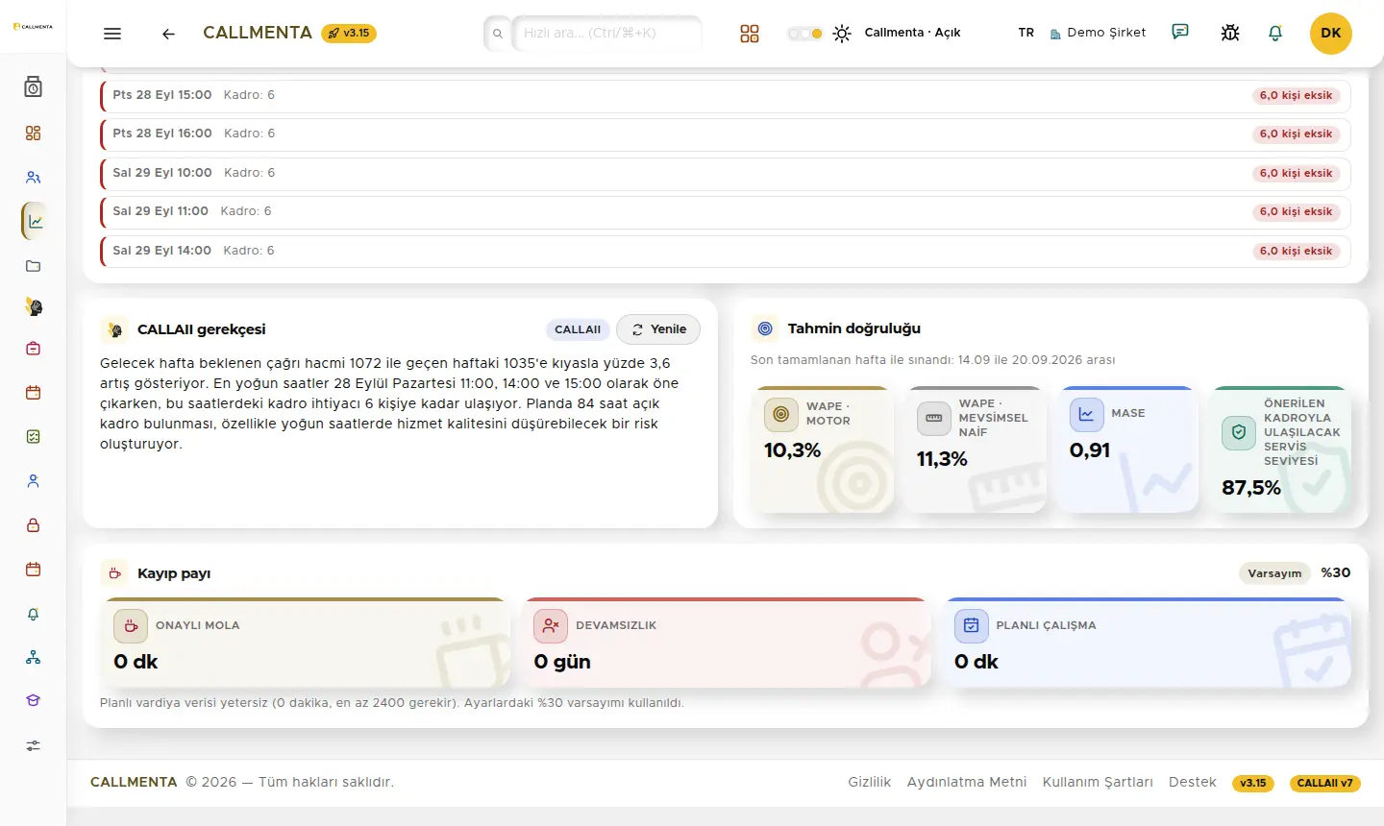Click the CALLAII badge in gerekçesi card
The height and width of the screenshot is (826, 1384).
578,329
